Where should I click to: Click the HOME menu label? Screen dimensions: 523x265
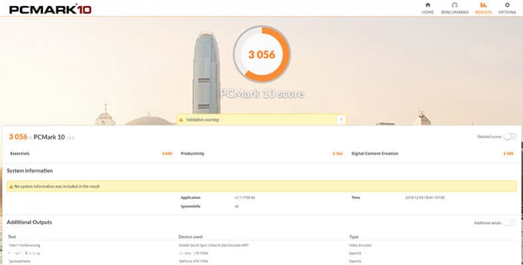coord(427,13)
